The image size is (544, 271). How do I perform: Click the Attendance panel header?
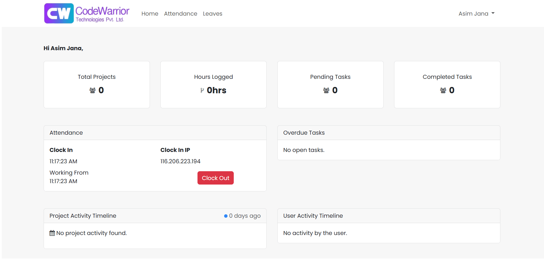[155, 133]
